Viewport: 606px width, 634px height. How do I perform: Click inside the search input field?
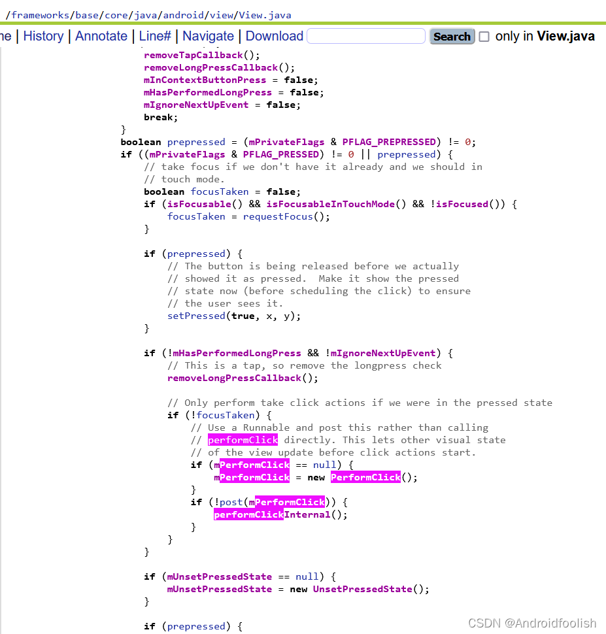(366, 36)
